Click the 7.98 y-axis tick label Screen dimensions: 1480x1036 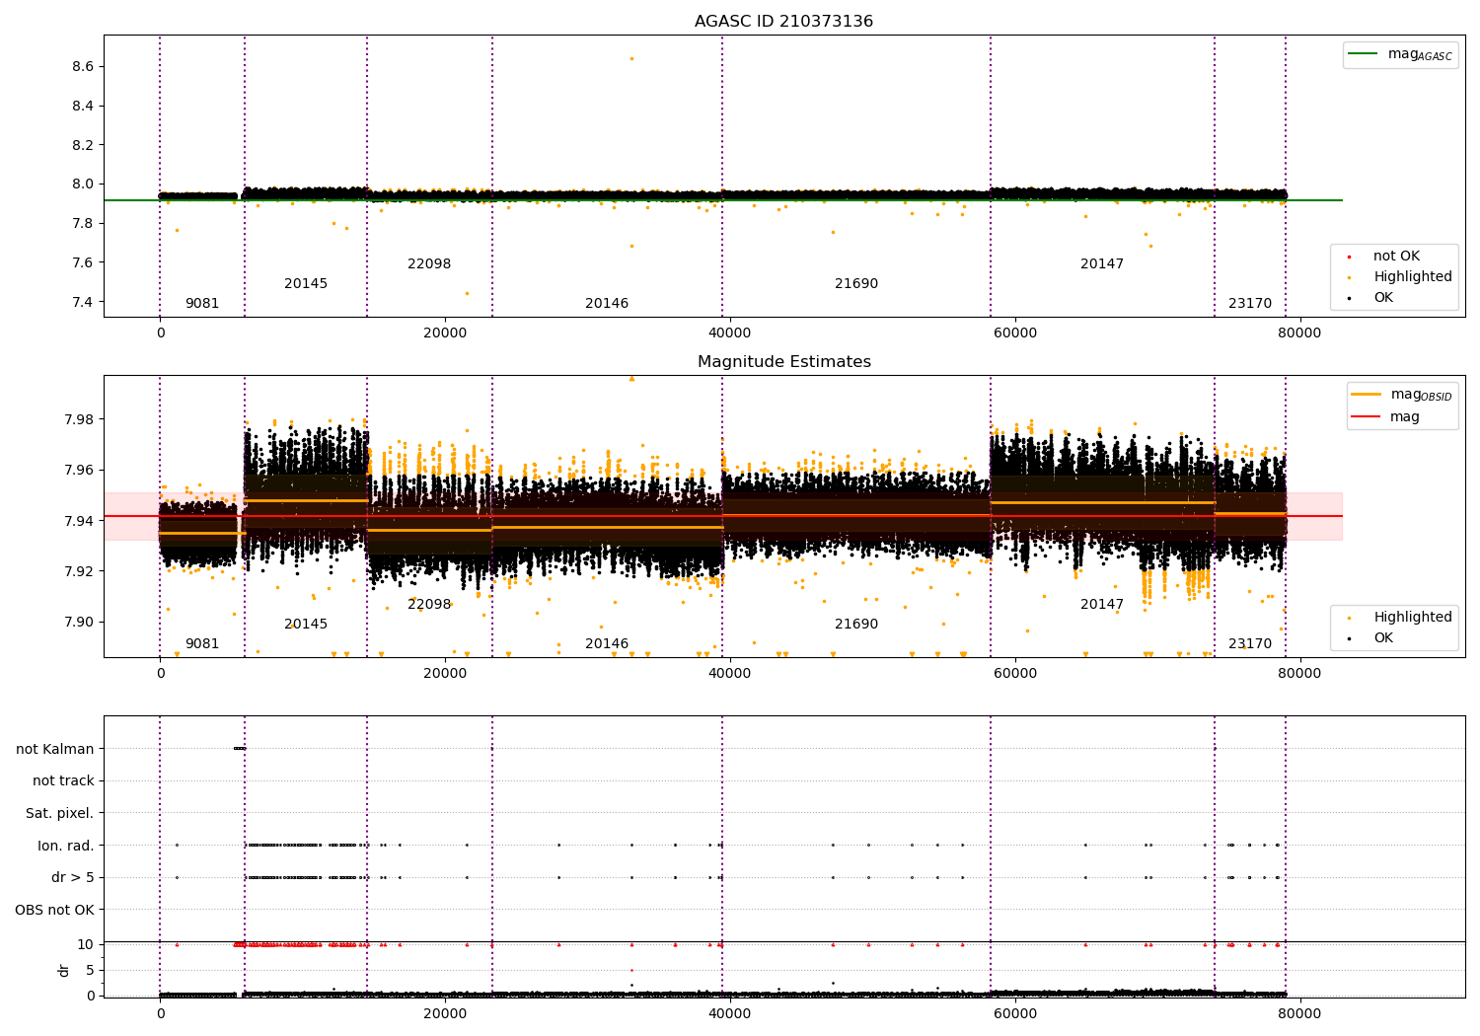[78, 419]
